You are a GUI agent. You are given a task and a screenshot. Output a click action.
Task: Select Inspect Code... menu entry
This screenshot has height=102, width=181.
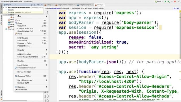tap(31, 46)
